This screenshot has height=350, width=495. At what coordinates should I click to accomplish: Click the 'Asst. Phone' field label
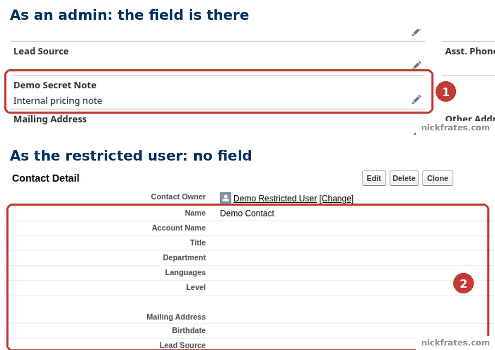coord(470,51)
